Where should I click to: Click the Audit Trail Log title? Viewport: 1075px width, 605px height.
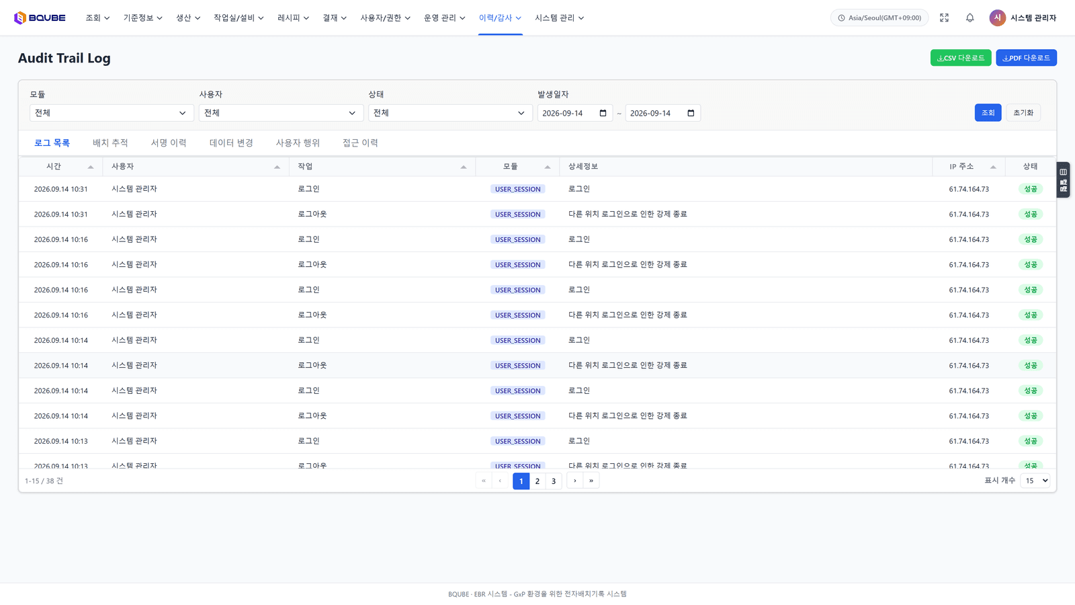coord(64,58)
